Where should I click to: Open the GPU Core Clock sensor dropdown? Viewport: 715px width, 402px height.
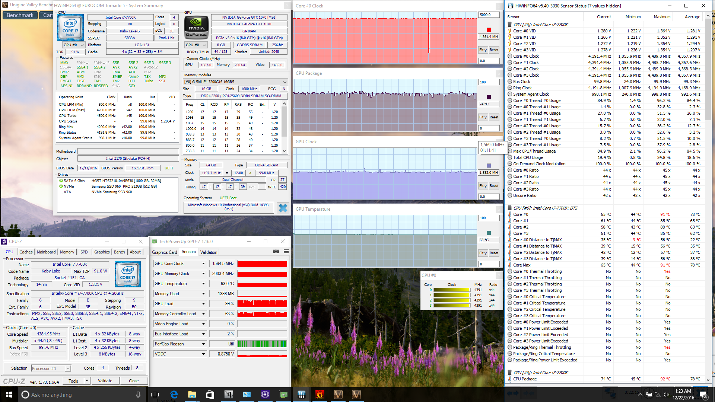203,264
